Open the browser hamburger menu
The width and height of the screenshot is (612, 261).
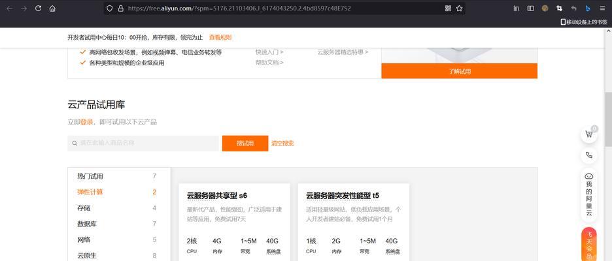602,8
